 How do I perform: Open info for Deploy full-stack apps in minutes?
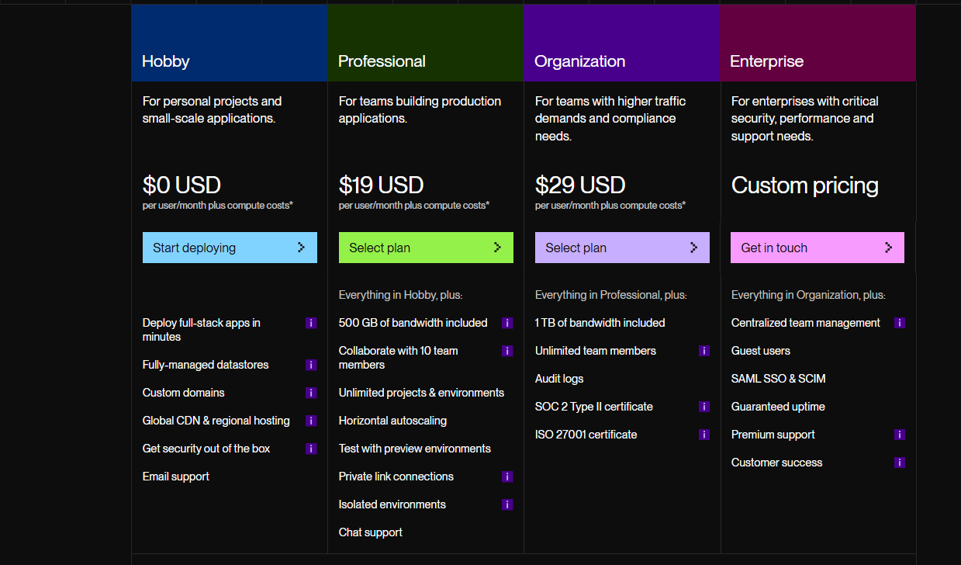[x=311, y=323]
